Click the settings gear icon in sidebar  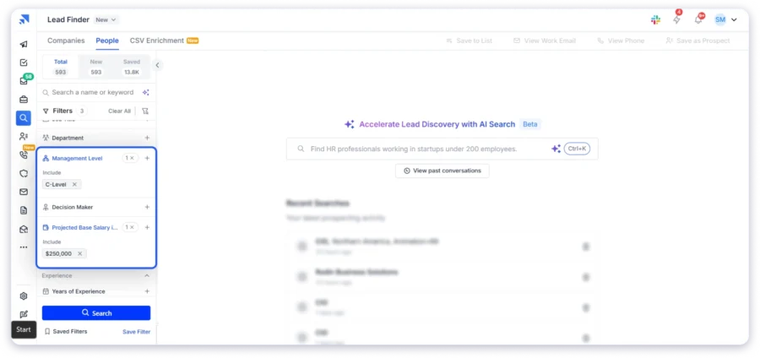click(24, 296)
